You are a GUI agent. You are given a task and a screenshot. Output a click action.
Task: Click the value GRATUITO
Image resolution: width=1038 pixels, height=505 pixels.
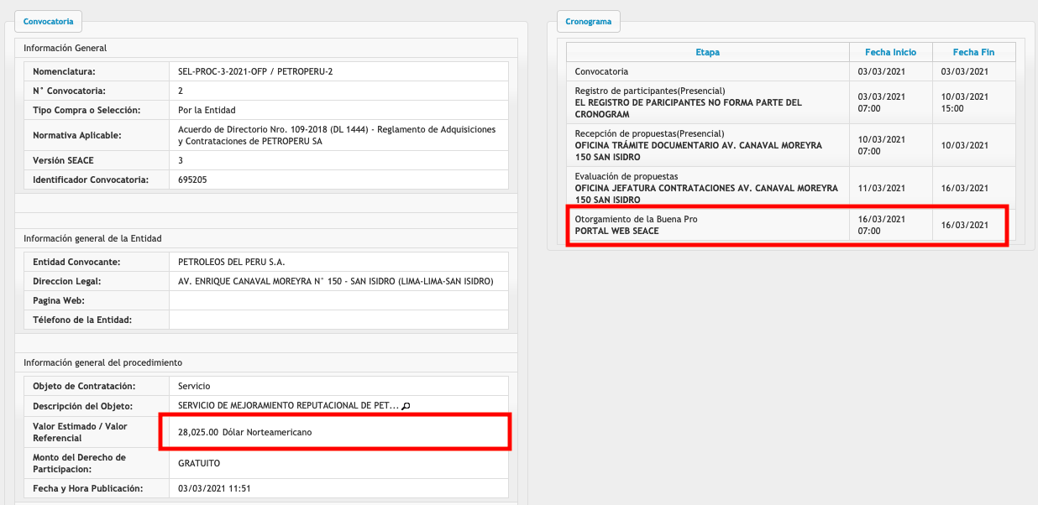[198, 462]
